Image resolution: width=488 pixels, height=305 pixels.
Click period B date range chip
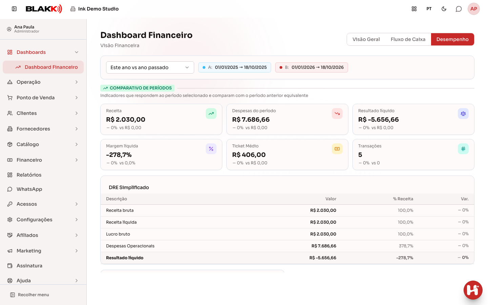tap(311, 67)
